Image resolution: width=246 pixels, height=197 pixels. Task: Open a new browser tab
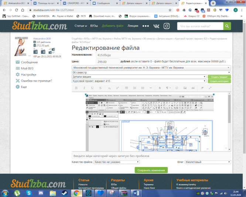213,3
